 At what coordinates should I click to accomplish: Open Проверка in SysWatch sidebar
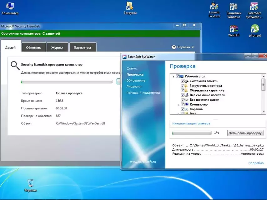135,75
